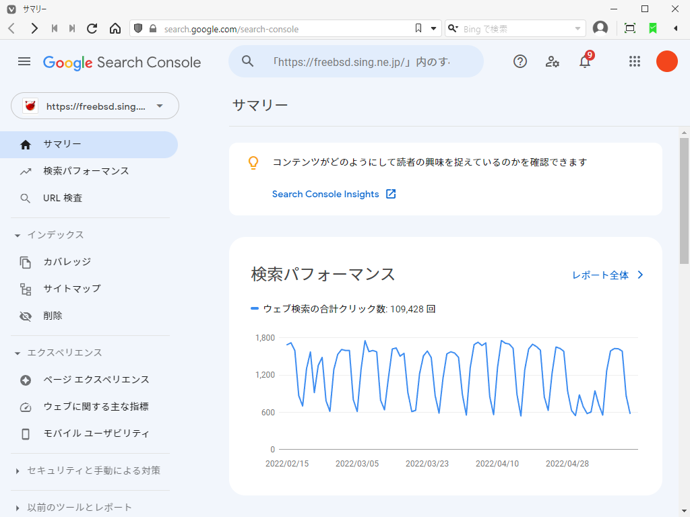690x517 pixels.
Task: Click the Google Search Console logo
Action: tap(122, 63)
